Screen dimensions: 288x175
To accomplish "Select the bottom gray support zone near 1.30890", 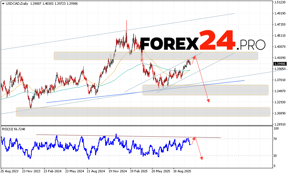I will click(x=143, y=112).
